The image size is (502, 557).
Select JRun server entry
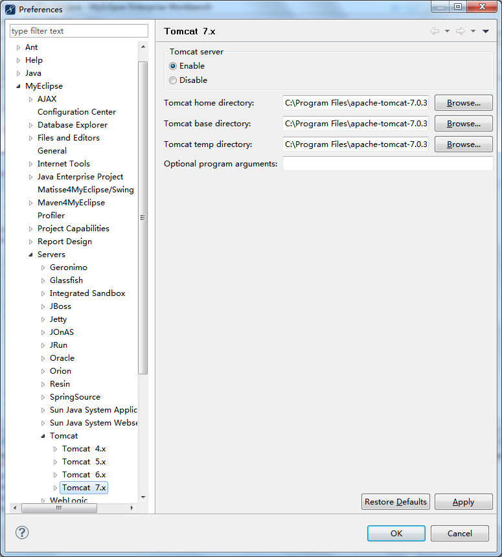(58, 345)
